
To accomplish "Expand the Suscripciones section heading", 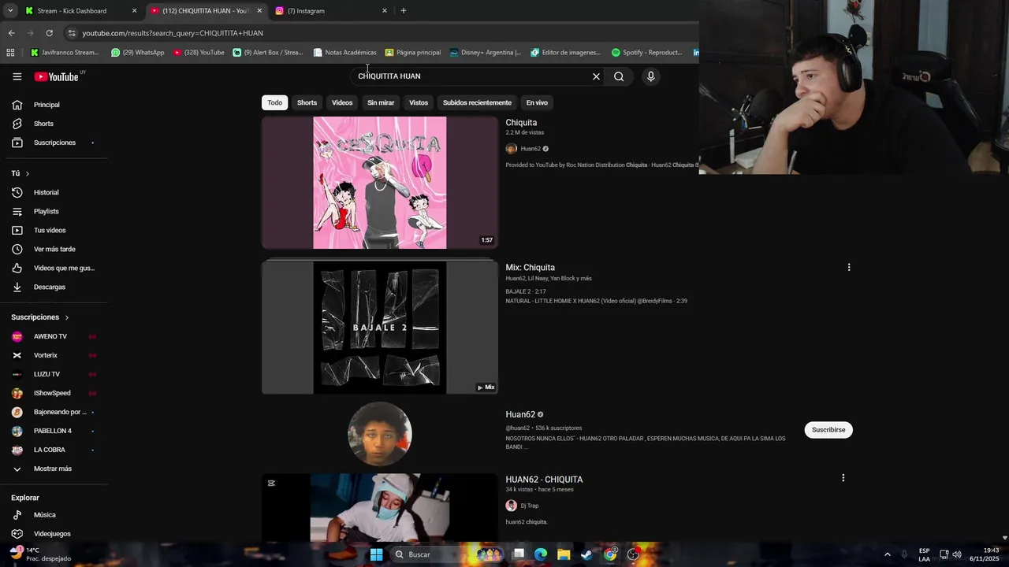I will pos(40,317).
